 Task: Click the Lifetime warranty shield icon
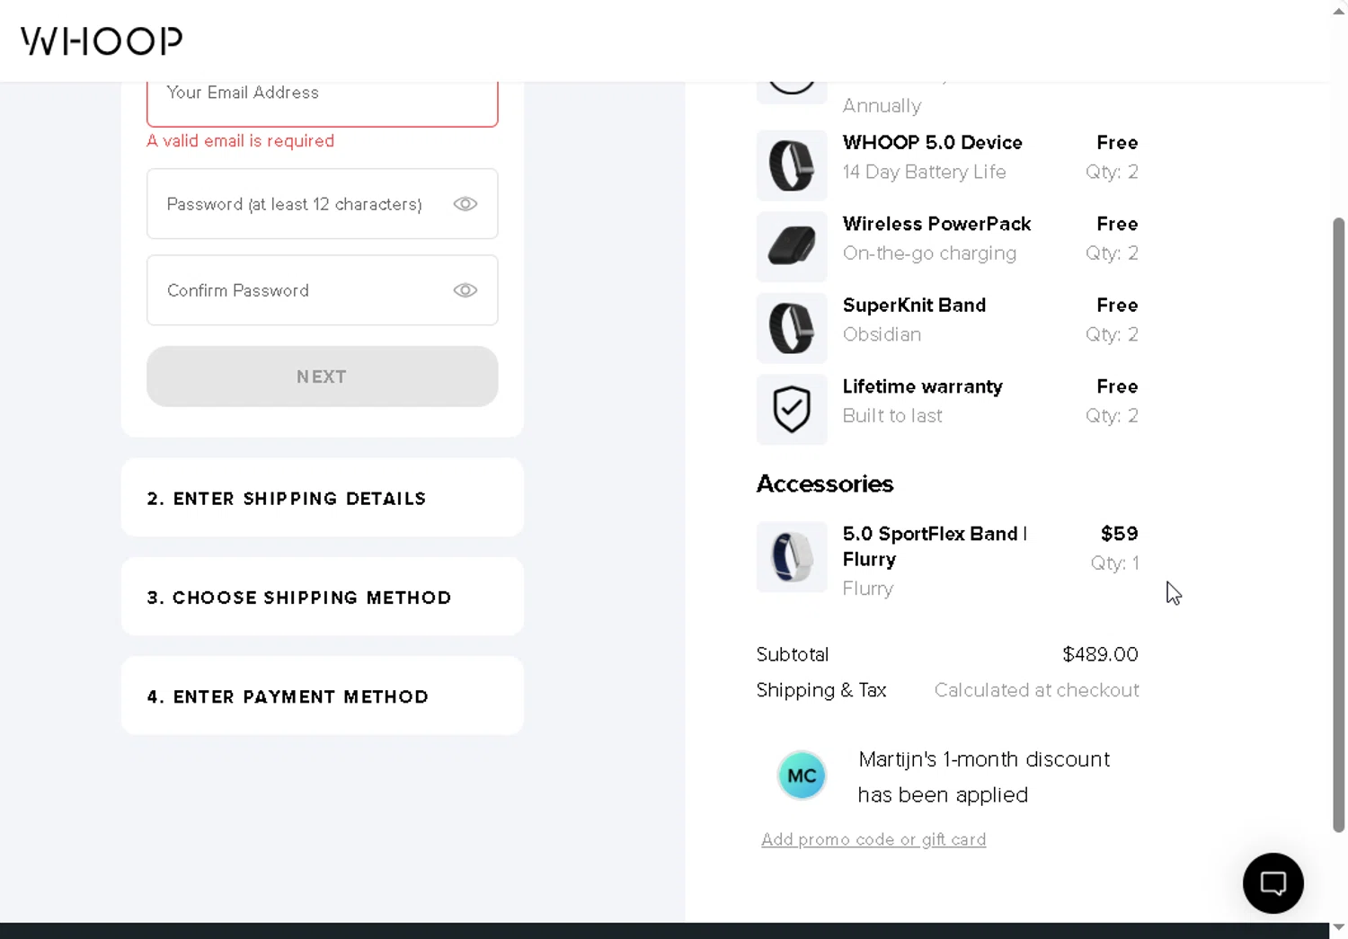pos(792,410)
